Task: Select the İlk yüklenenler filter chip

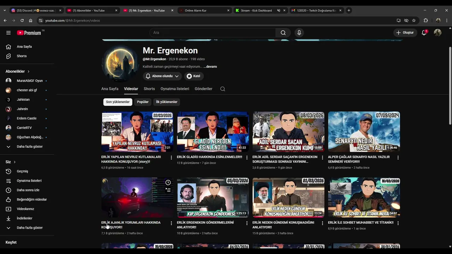Action: [167, 102]
